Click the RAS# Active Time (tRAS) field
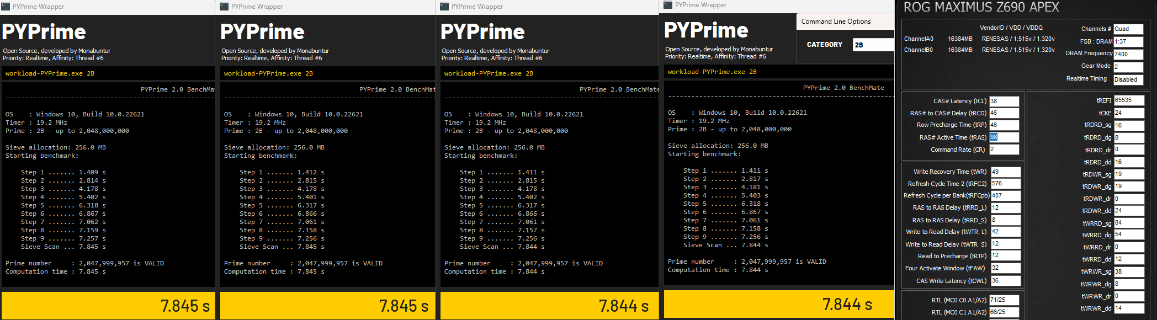 [1004, 137]
